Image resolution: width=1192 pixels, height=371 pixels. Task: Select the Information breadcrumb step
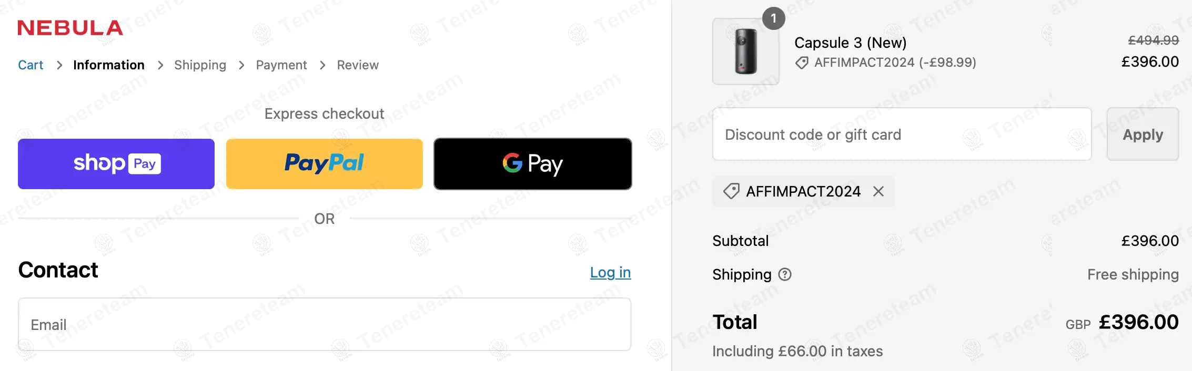click(108, 65)
